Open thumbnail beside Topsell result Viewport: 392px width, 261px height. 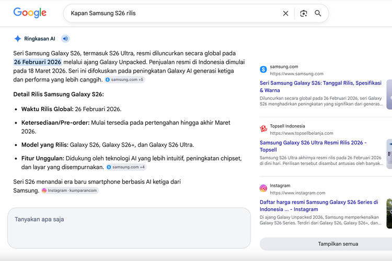(389, 154)
